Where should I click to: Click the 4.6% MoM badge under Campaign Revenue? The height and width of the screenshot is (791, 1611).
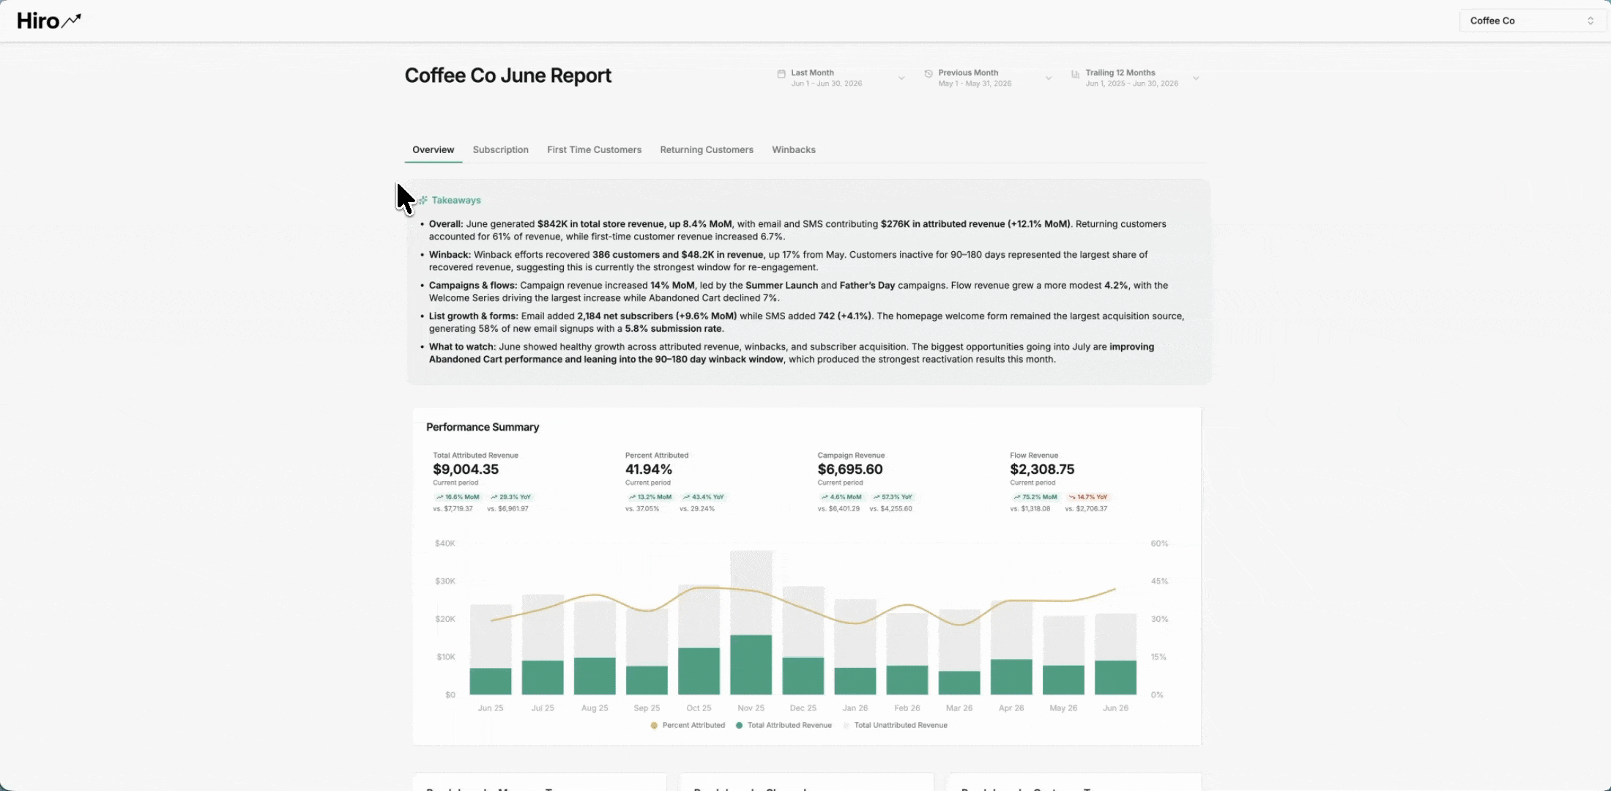click(x=841, y=497)
